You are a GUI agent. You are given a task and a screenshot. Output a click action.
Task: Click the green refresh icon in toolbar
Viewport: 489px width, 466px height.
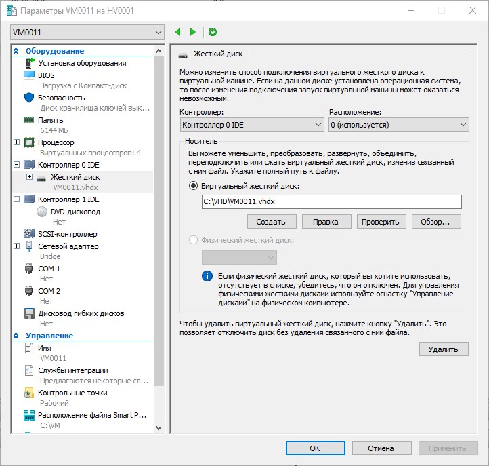pos(213,32)
